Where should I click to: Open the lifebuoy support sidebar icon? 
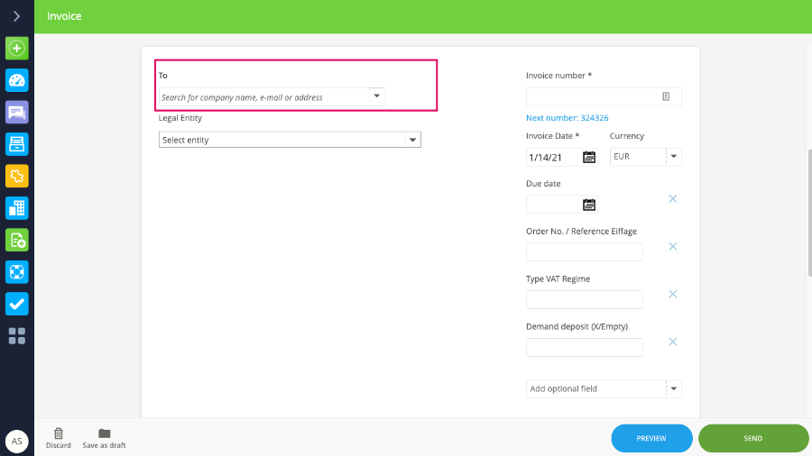click(17, 272)
